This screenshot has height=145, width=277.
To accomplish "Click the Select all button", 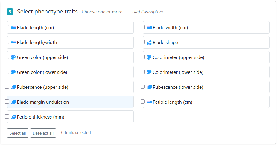I will 18,133.
